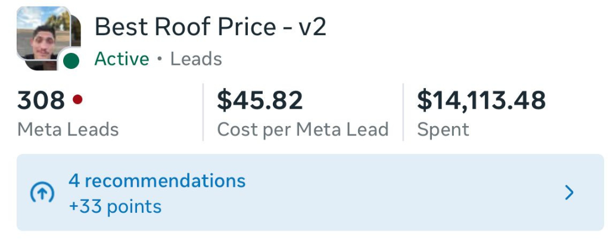The width and height of the screenshot is (610, 242).
Task: Open the "4 recommendations" link
Action: tap(157, 180)
